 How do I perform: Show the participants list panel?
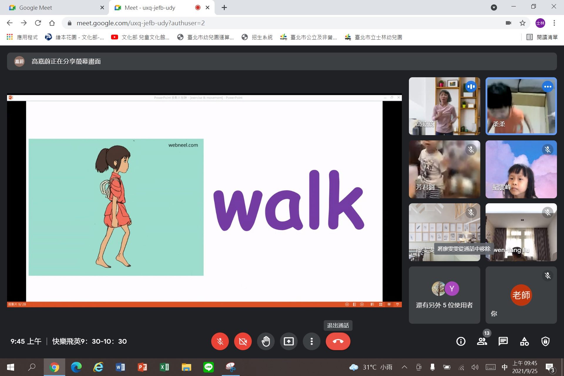pos(482,341)
